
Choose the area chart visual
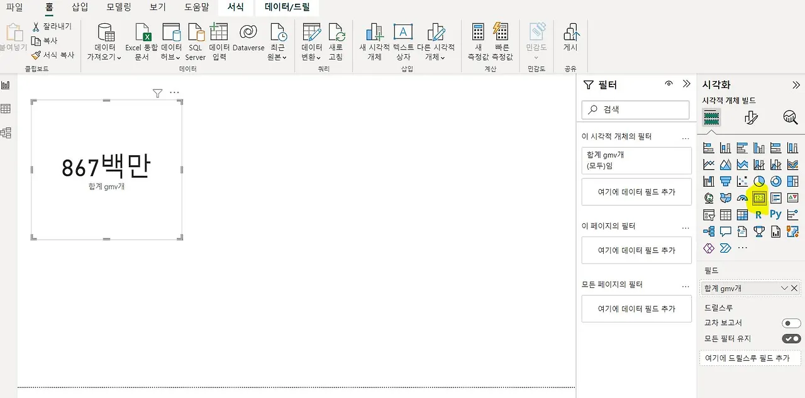coord(726,165)
